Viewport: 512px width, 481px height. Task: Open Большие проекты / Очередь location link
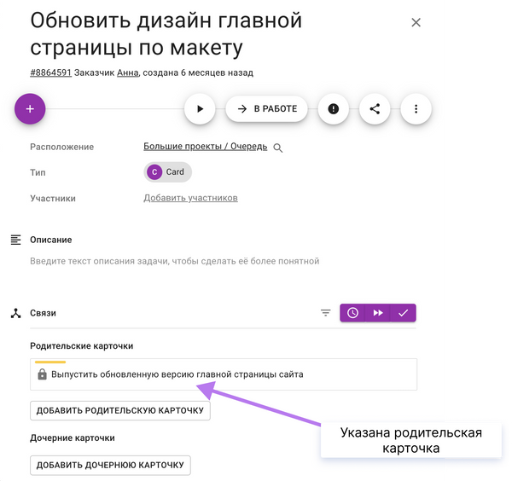pyautogui.click(x=206, y=147)
